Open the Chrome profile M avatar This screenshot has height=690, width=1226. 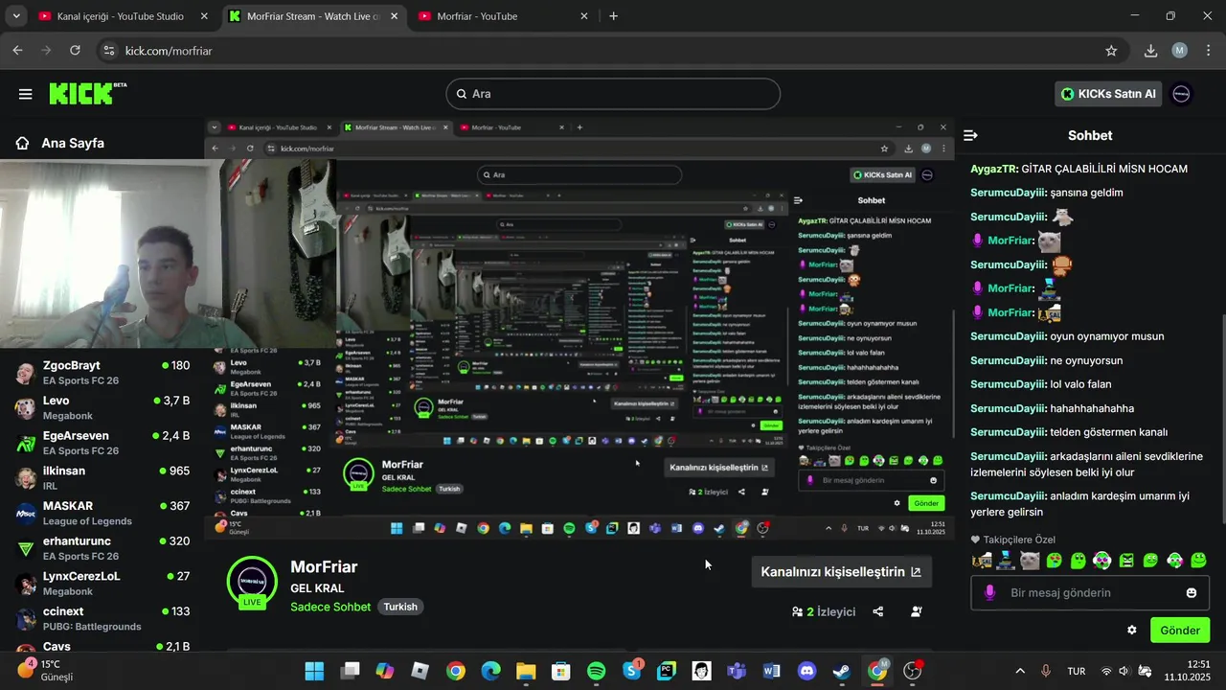click(1180, 51)
